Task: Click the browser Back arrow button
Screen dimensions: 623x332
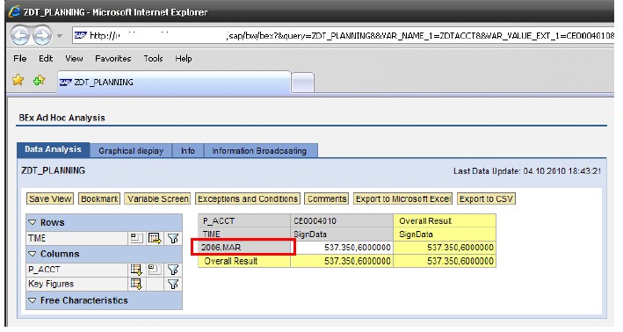Action: [x=20, y=36]
